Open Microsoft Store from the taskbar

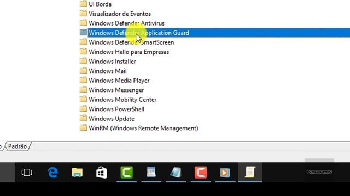(102, 173)
